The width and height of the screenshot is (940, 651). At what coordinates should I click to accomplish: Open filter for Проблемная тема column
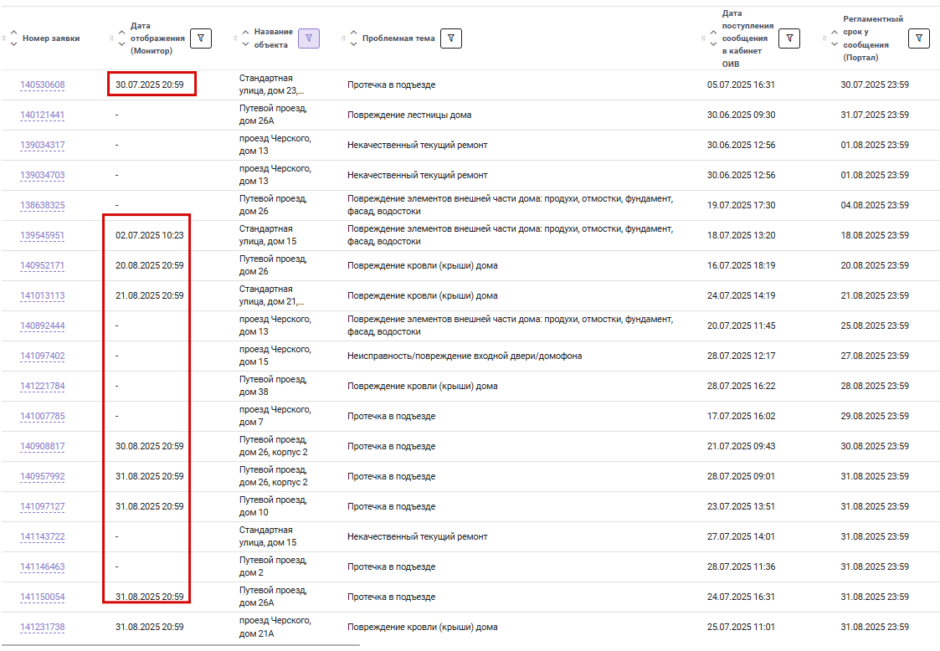451,38
